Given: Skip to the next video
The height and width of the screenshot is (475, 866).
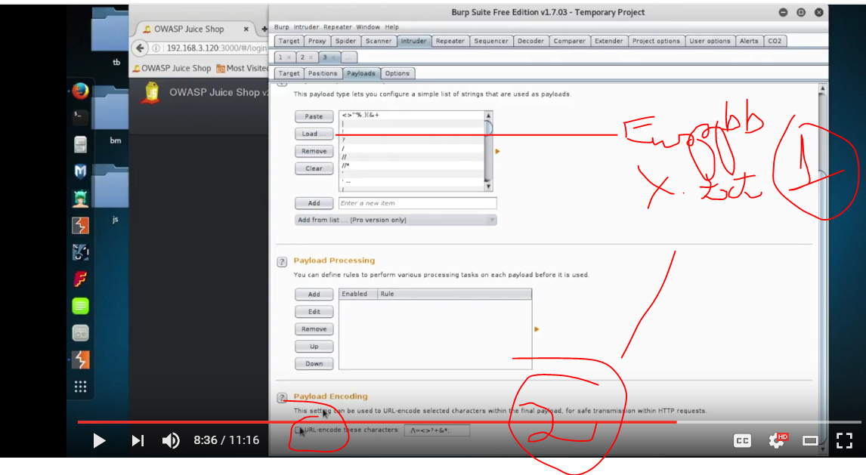Looking at the screenshot, I should 138,440.
